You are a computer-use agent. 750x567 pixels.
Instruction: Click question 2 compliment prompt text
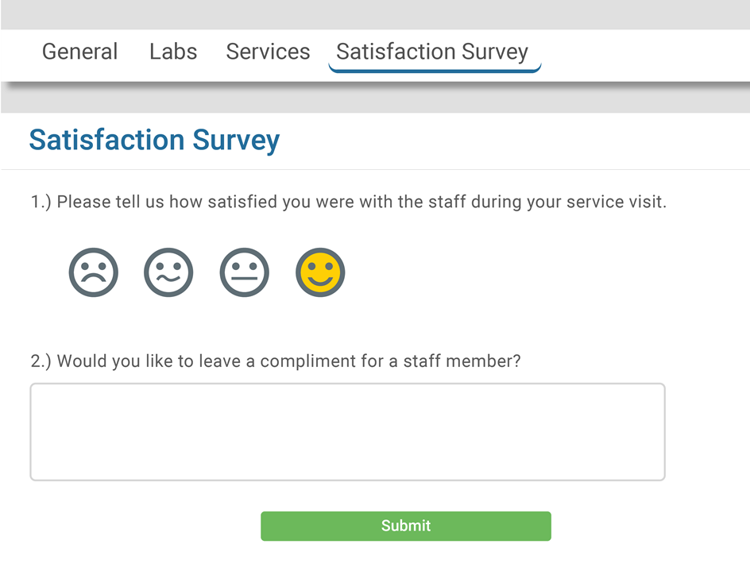click(x=276, y=361)
